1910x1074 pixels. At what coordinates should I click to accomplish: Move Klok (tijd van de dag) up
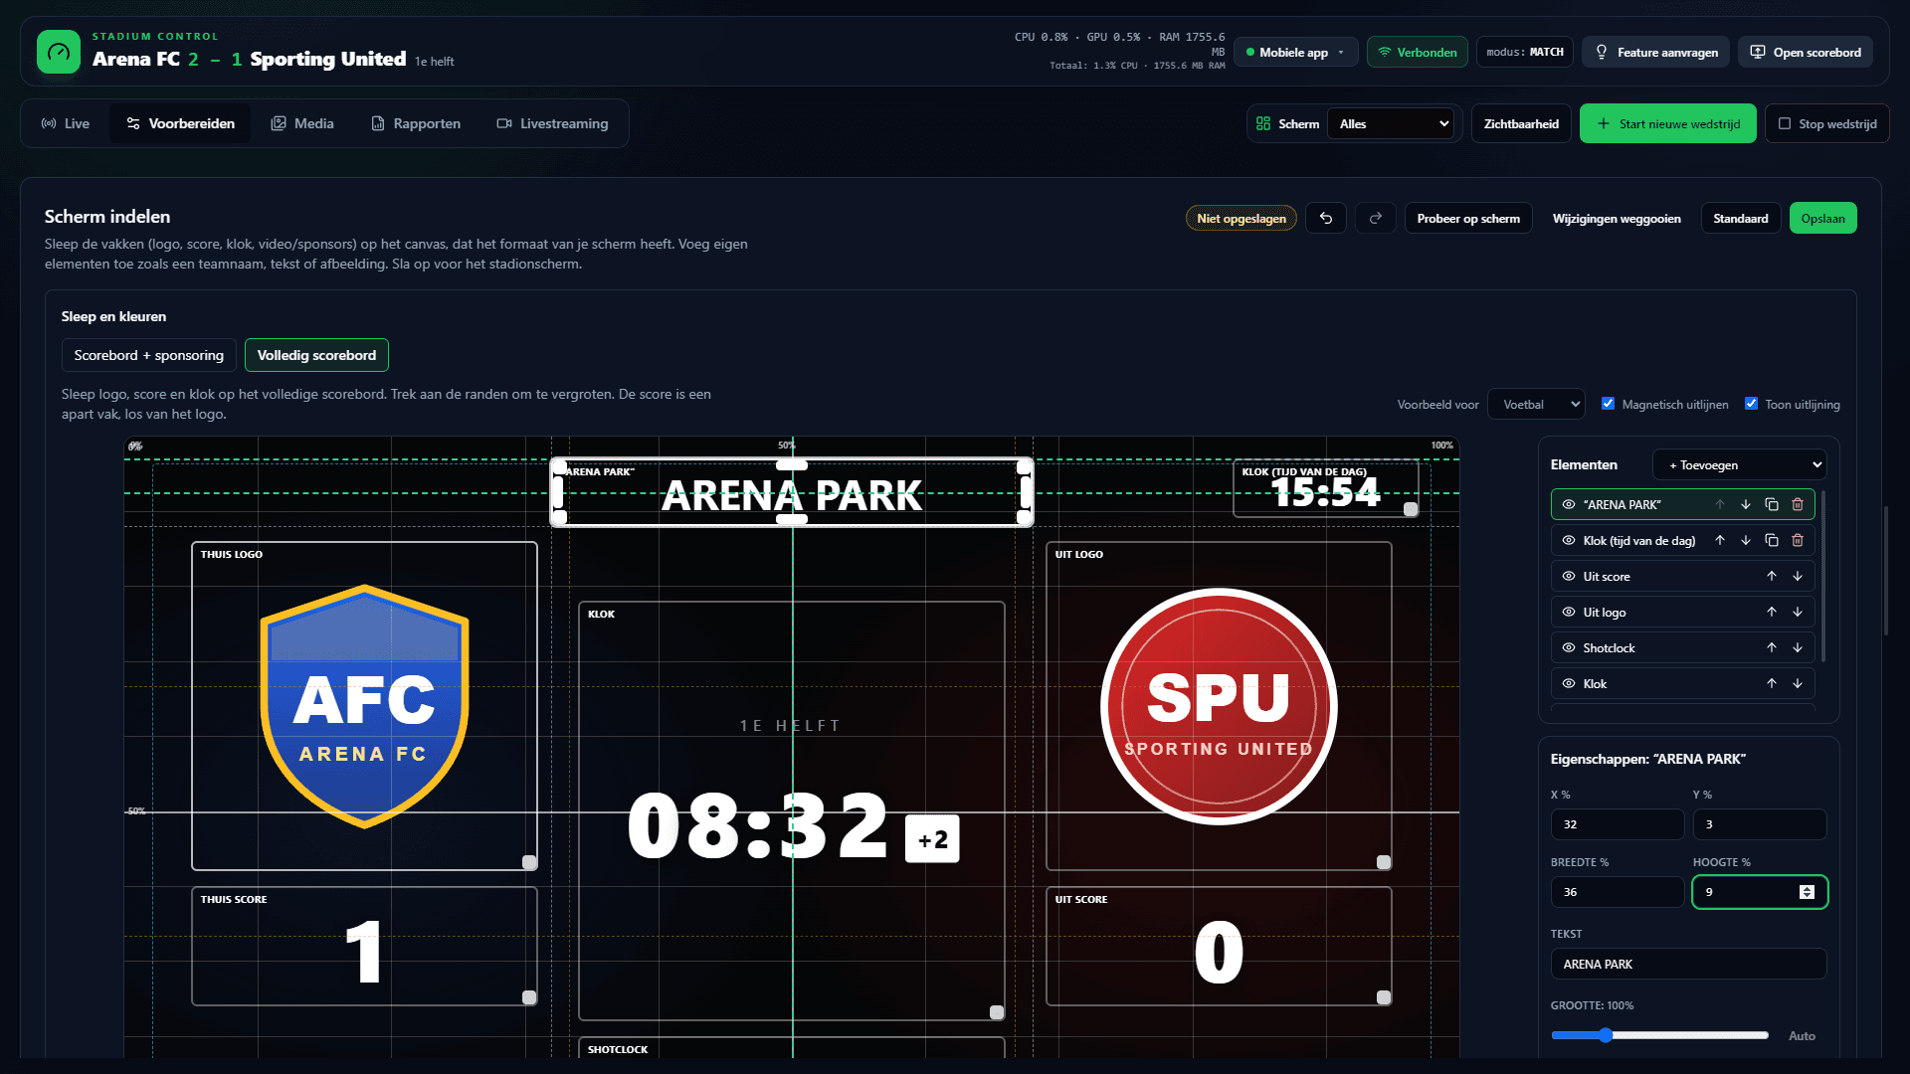(x=1720, y=540)
